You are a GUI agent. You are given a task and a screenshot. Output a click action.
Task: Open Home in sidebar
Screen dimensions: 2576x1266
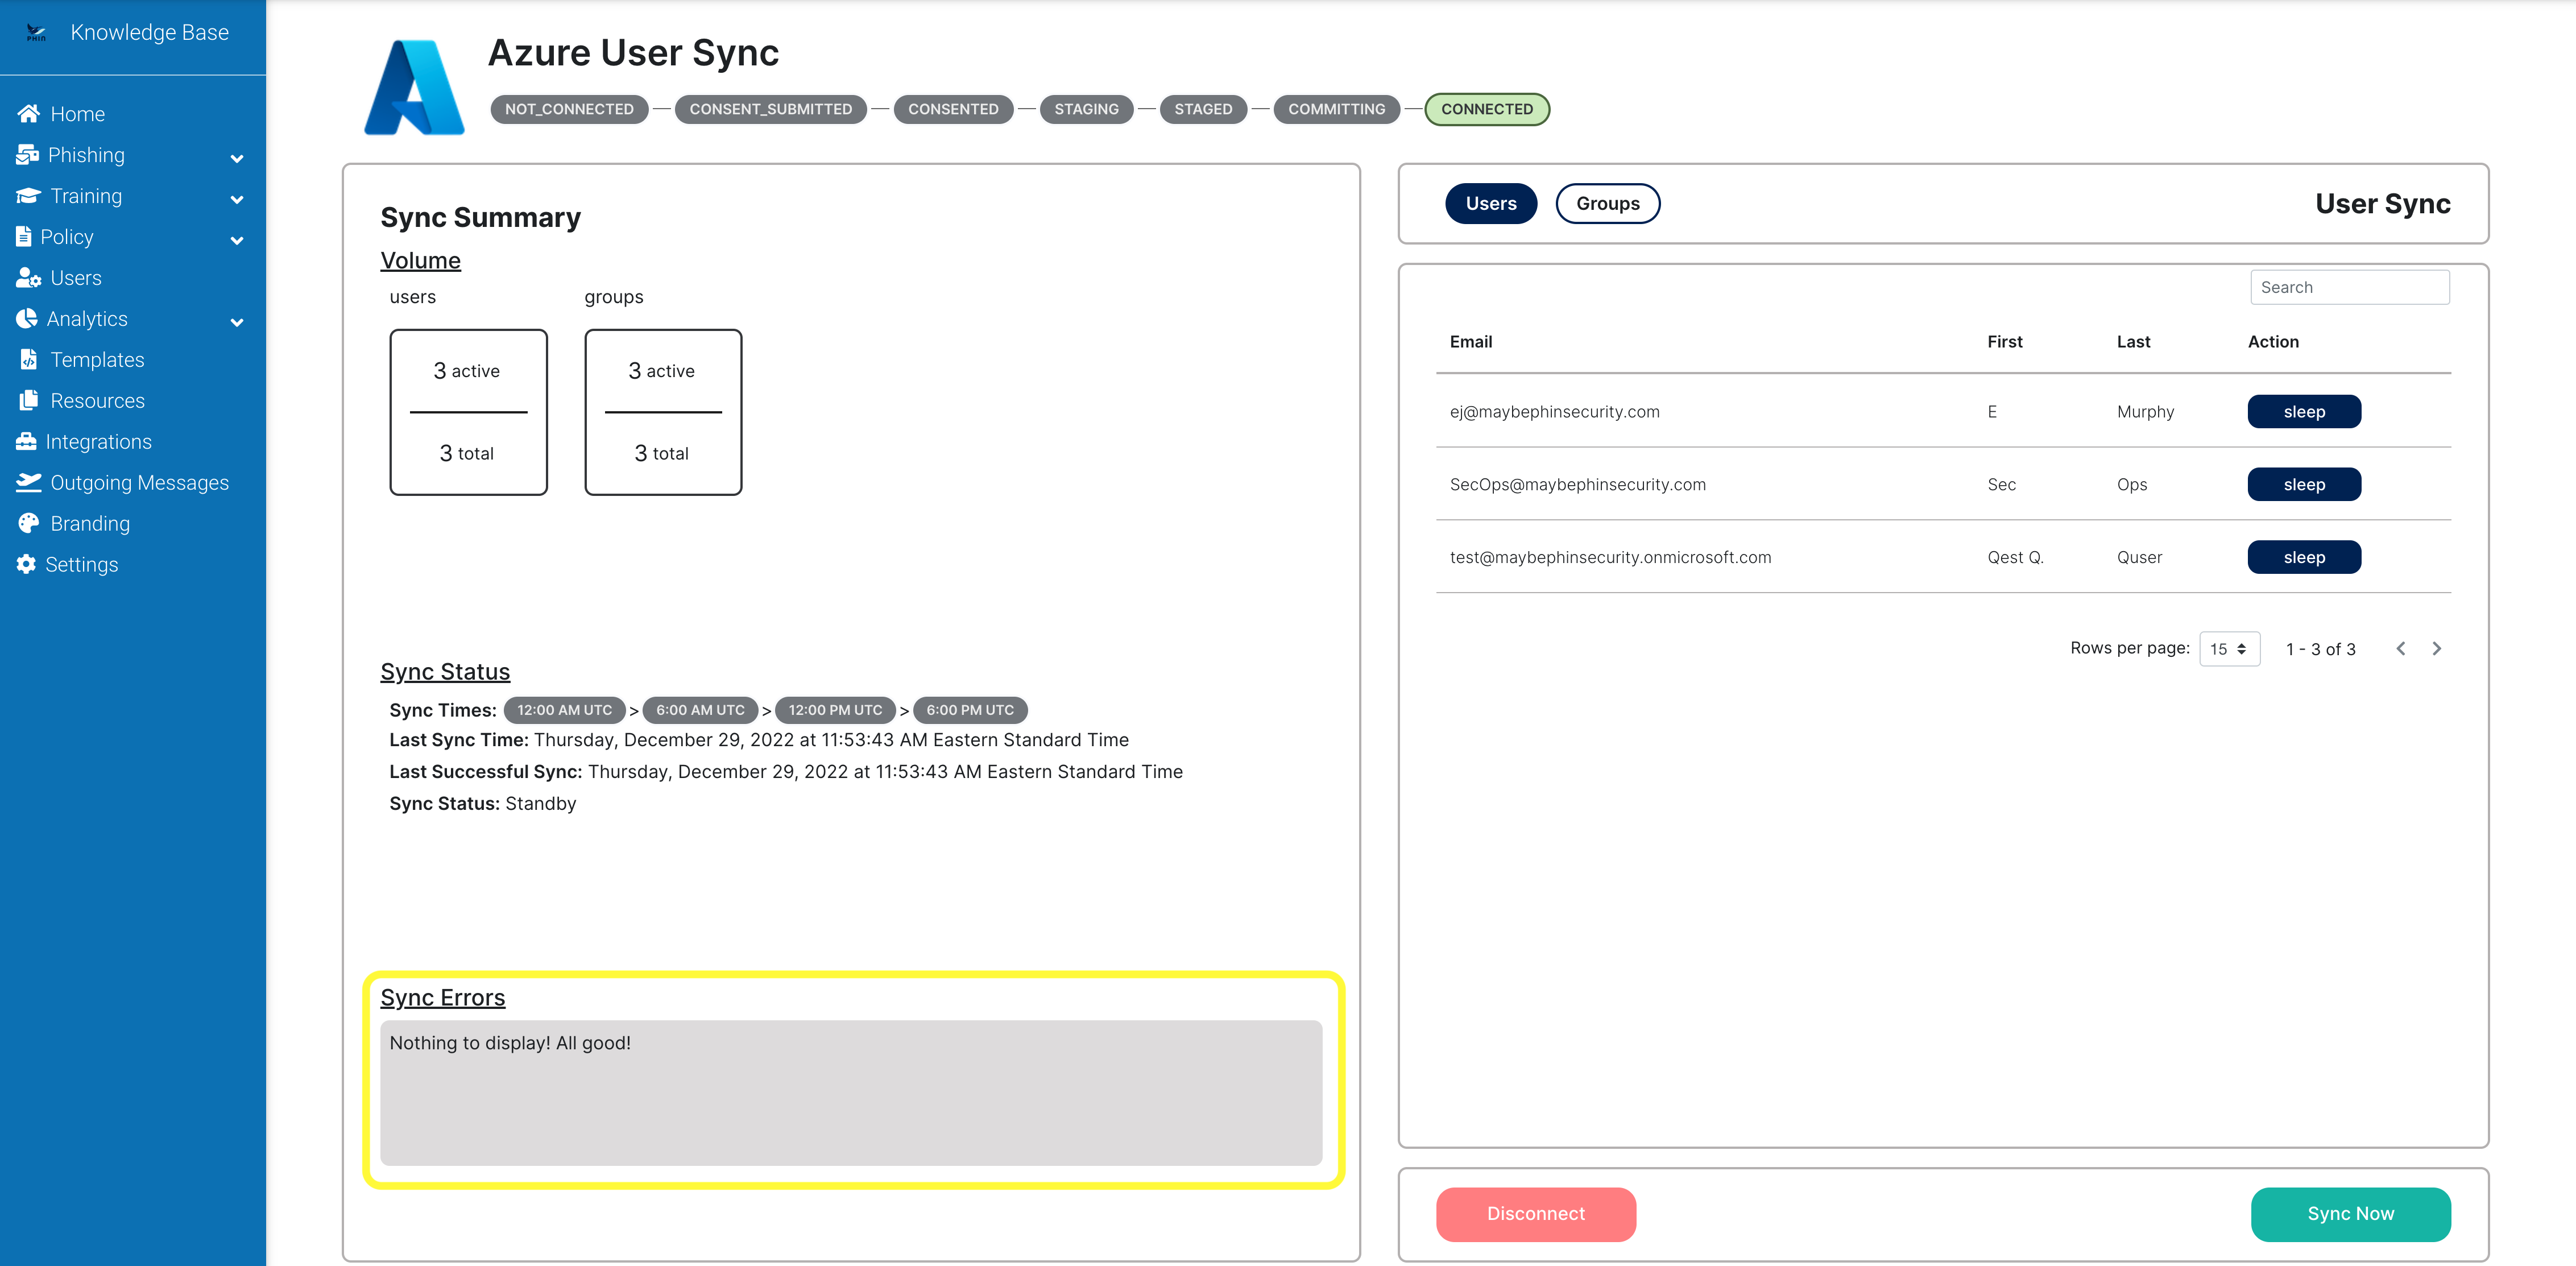[x=78, y=114]
